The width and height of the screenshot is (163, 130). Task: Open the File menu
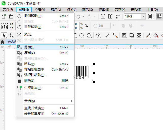coord(8,10)
